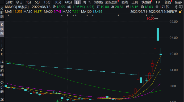Click the 2022/05/31-2022/08/18 date range link
The image size is (184, 102).
(x=152, y=12)
